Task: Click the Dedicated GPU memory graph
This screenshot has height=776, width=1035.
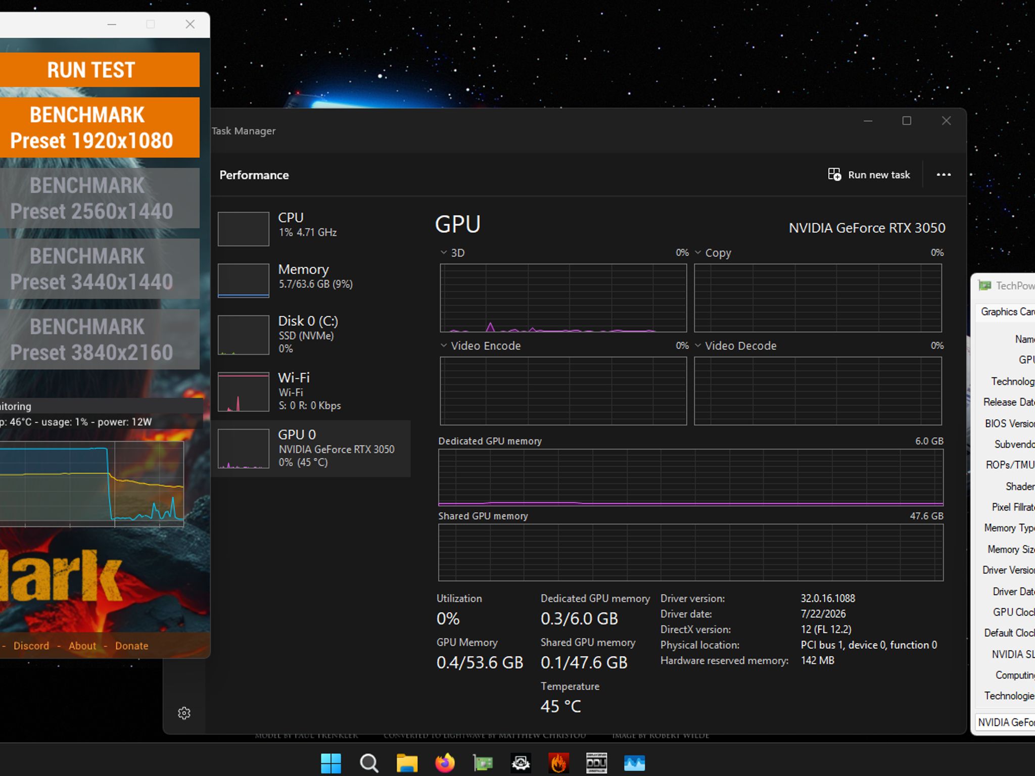Action: click(691, 477)
